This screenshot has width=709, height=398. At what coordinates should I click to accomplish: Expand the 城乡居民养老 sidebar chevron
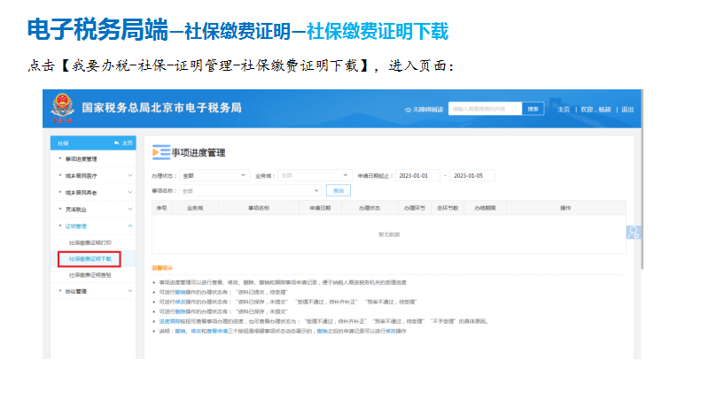point(129,192)
